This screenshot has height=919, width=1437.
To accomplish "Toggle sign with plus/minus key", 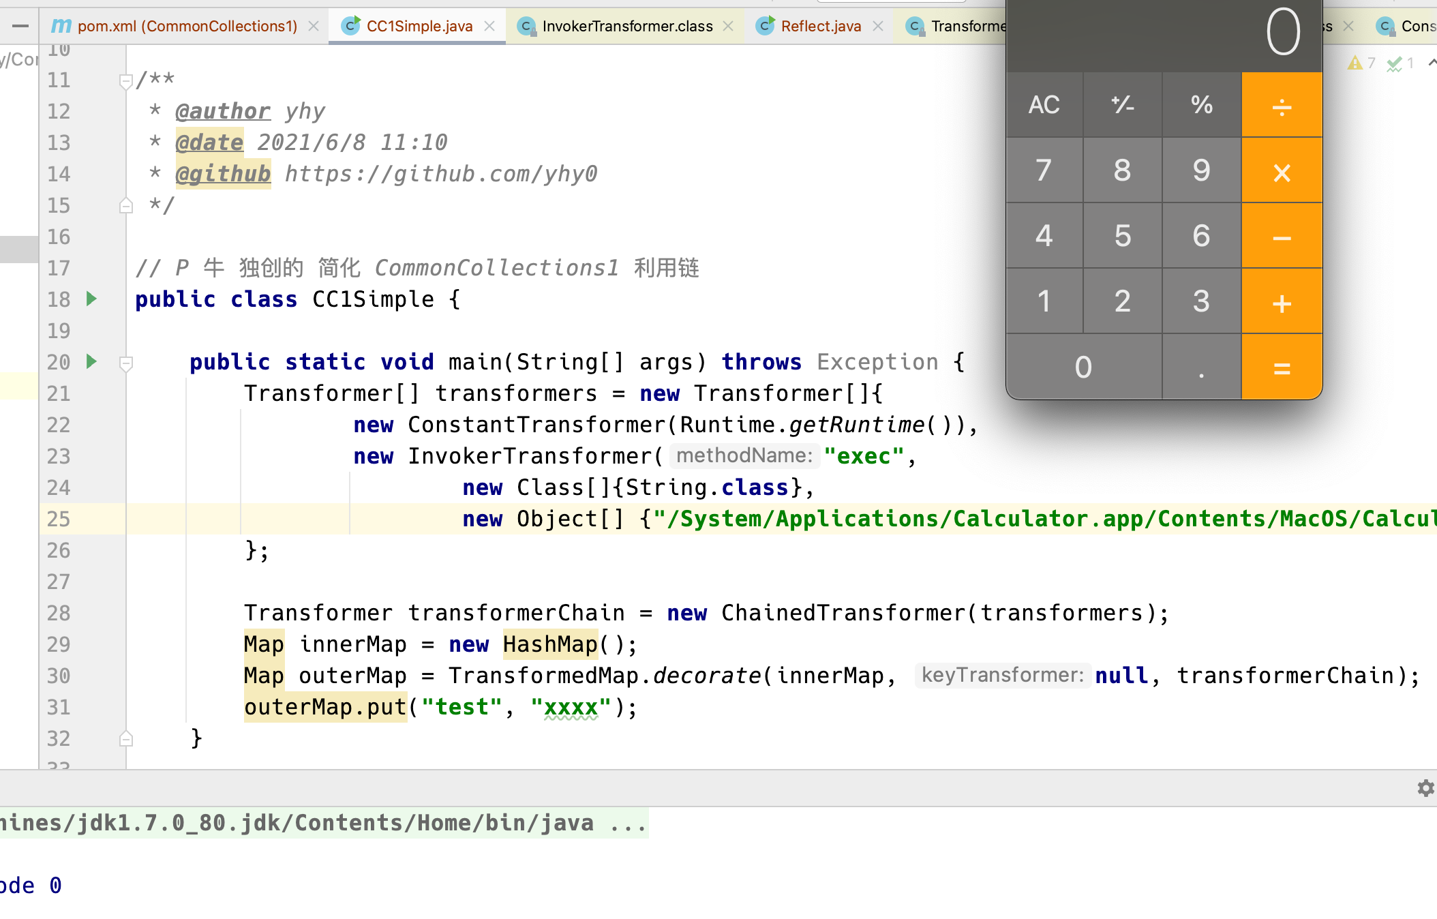I will [x=1122, y=105].
